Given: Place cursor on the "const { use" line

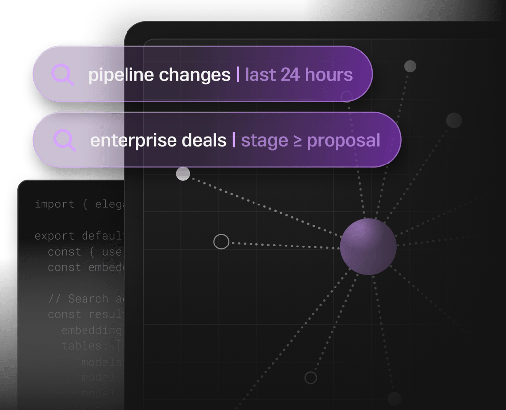Looking at the screenshot, I should [84, 251].
